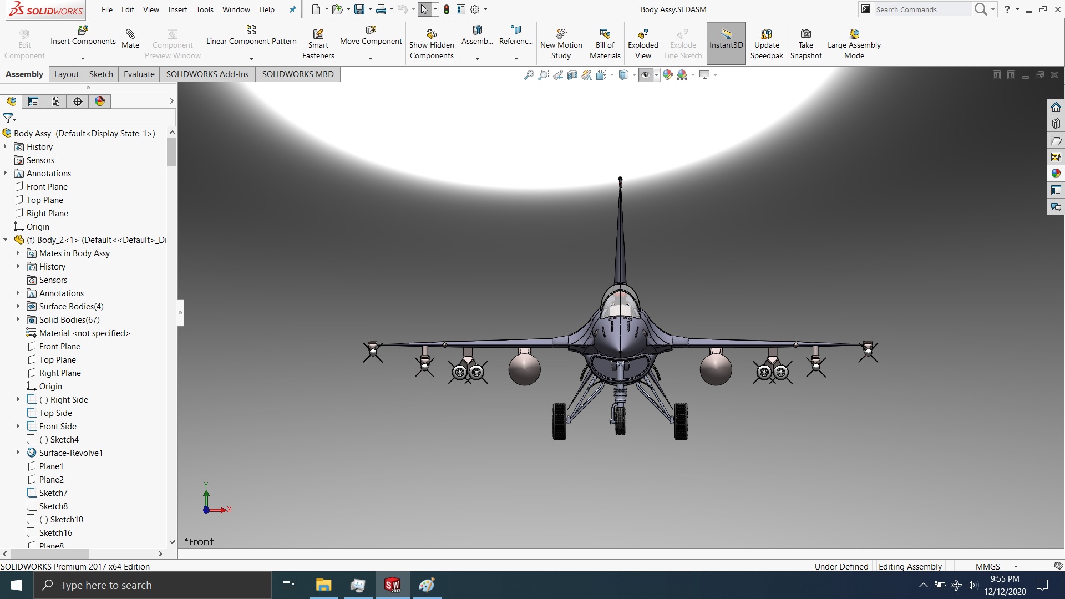Open the Assembly Features dropdown arrow
The height and width of the screenshot is (599, 1065).
pyautogui.click(x=477, y=59)
